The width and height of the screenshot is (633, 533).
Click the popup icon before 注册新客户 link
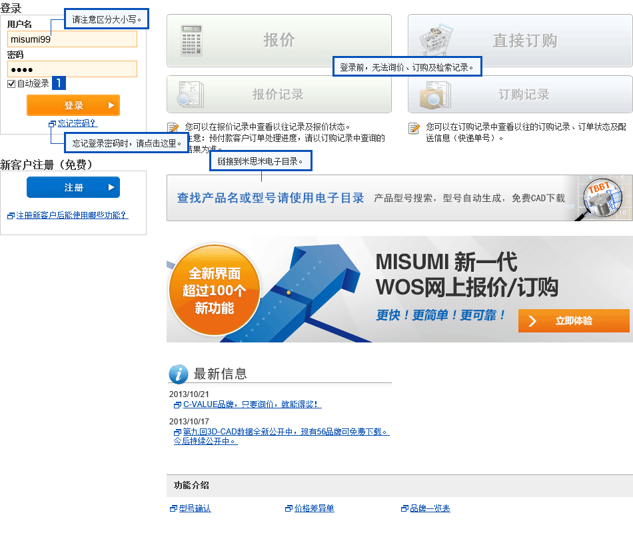click(11, 216)
